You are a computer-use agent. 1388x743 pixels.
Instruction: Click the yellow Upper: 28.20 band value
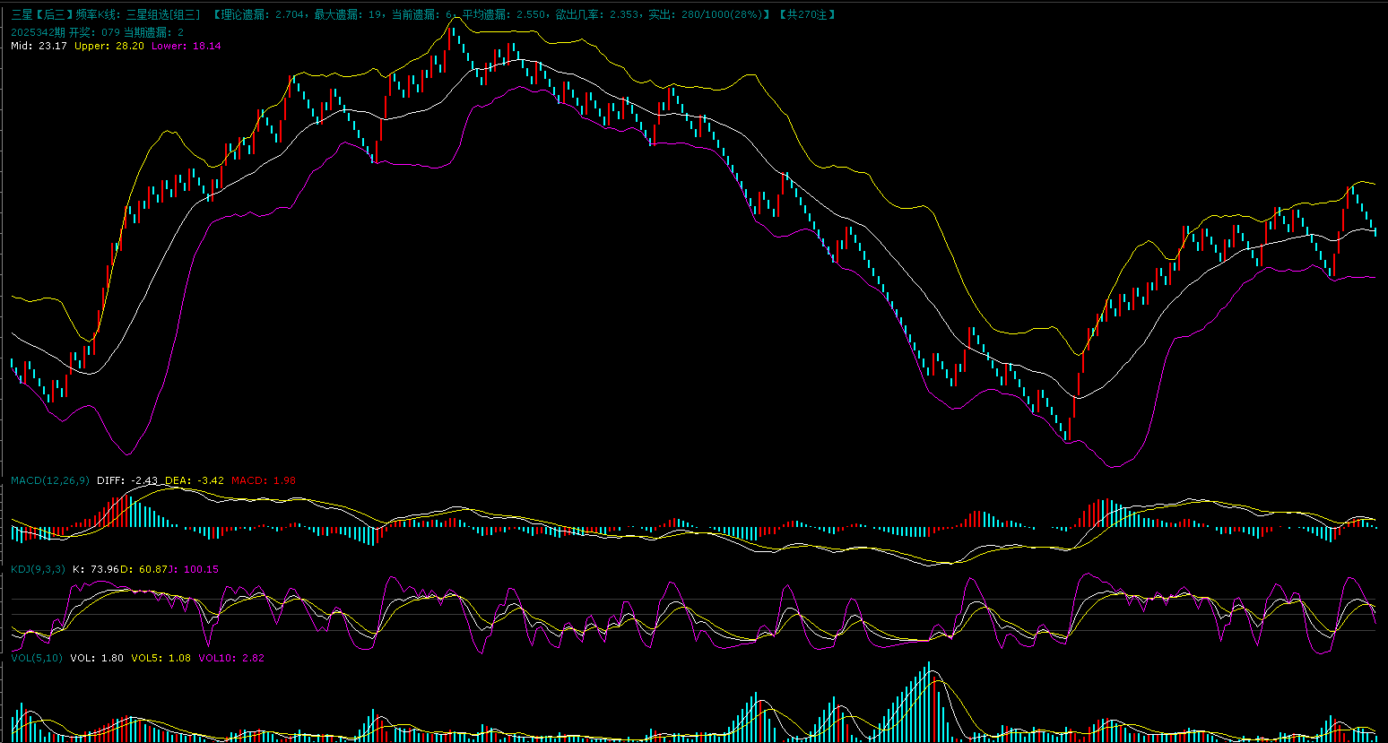[109, 46]
